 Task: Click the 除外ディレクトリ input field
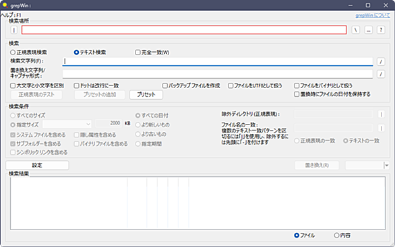click(x=333, y=114)
